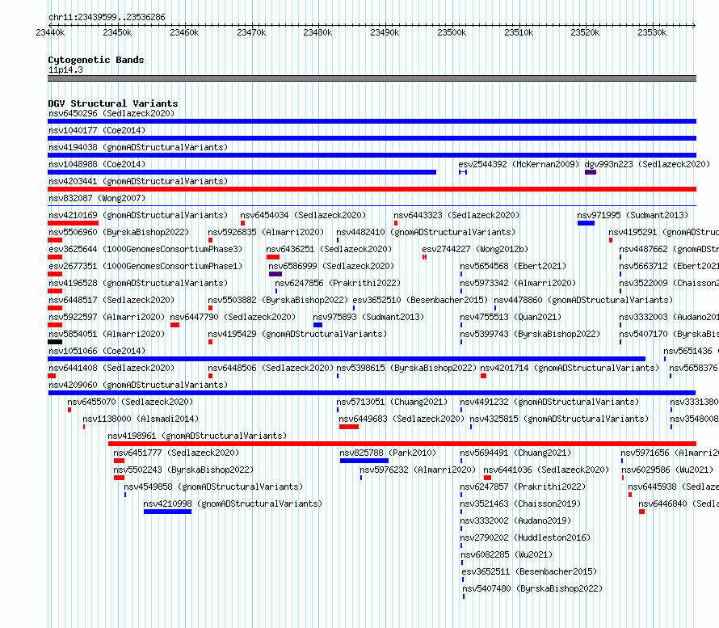Click nsv1138000 (Alsmadi2014) label
Image resolution: width=719 pixels, height=628 pixels.
click(x=141, y=419)
